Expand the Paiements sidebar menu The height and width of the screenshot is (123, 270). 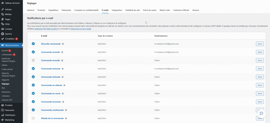coord(9,110)
